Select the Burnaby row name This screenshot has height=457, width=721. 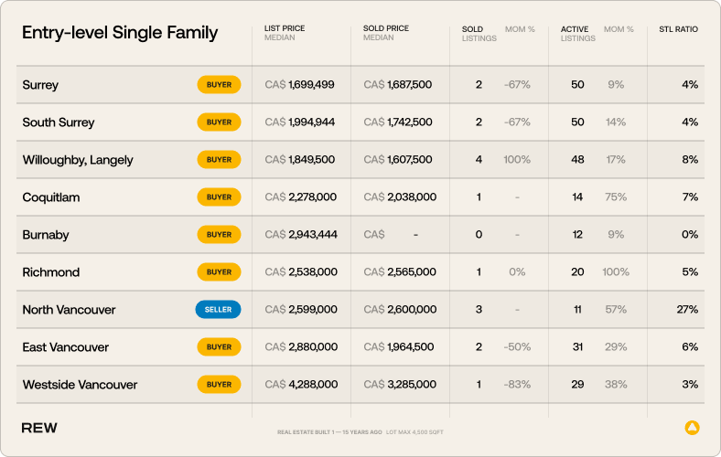(46, 235)
